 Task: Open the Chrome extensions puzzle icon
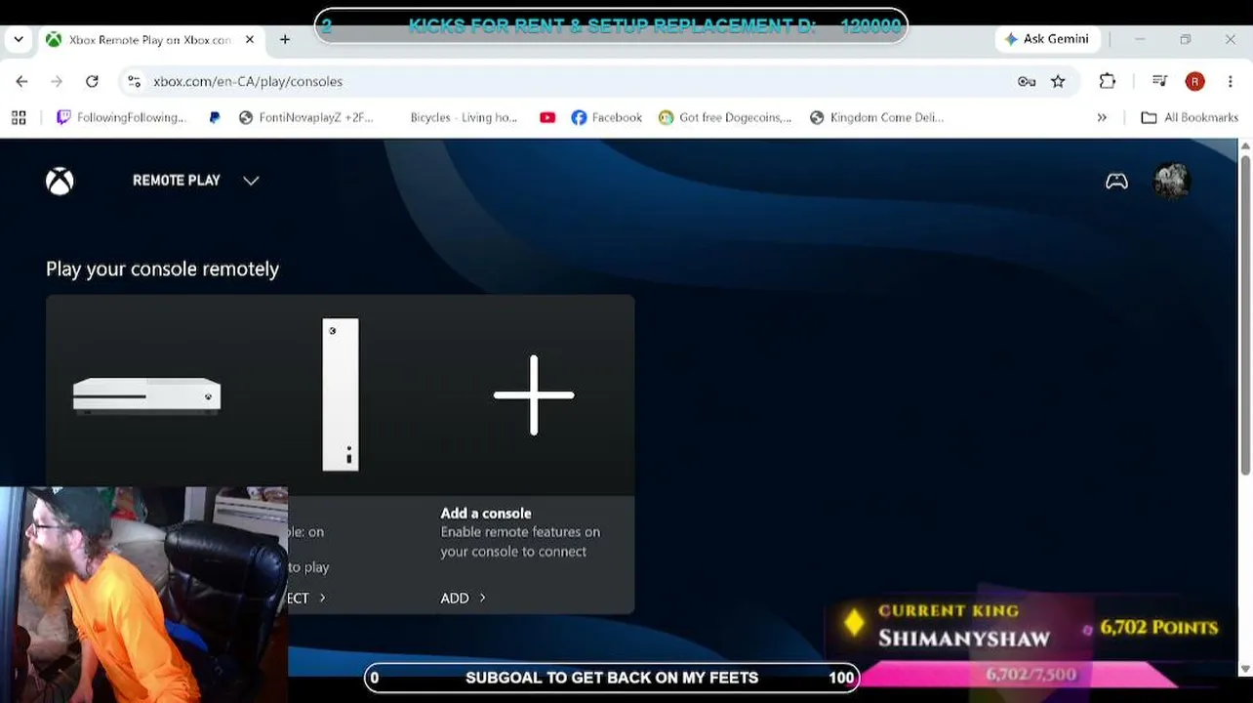pos(1107,82)
